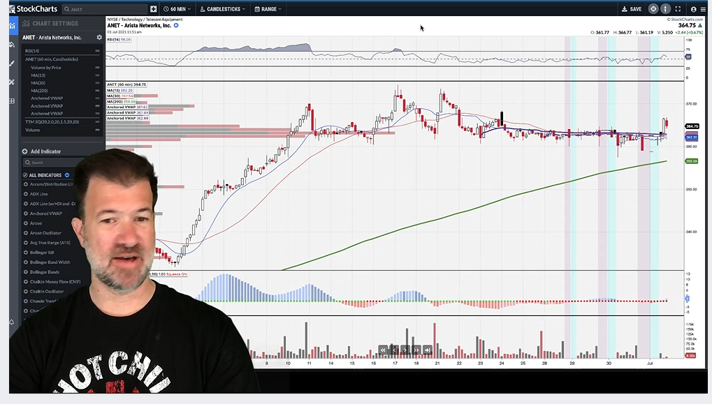
Task: Open the user account icon
Action: coord(693,9)
